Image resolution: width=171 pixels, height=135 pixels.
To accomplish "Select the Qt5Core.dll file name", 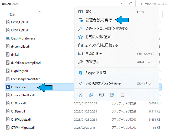I will coord(19,103).
